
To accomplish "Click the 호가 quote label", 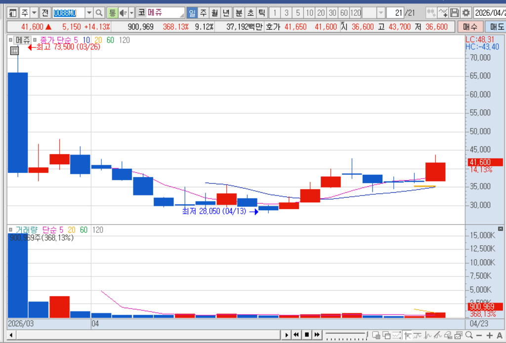I will point(273,27).
